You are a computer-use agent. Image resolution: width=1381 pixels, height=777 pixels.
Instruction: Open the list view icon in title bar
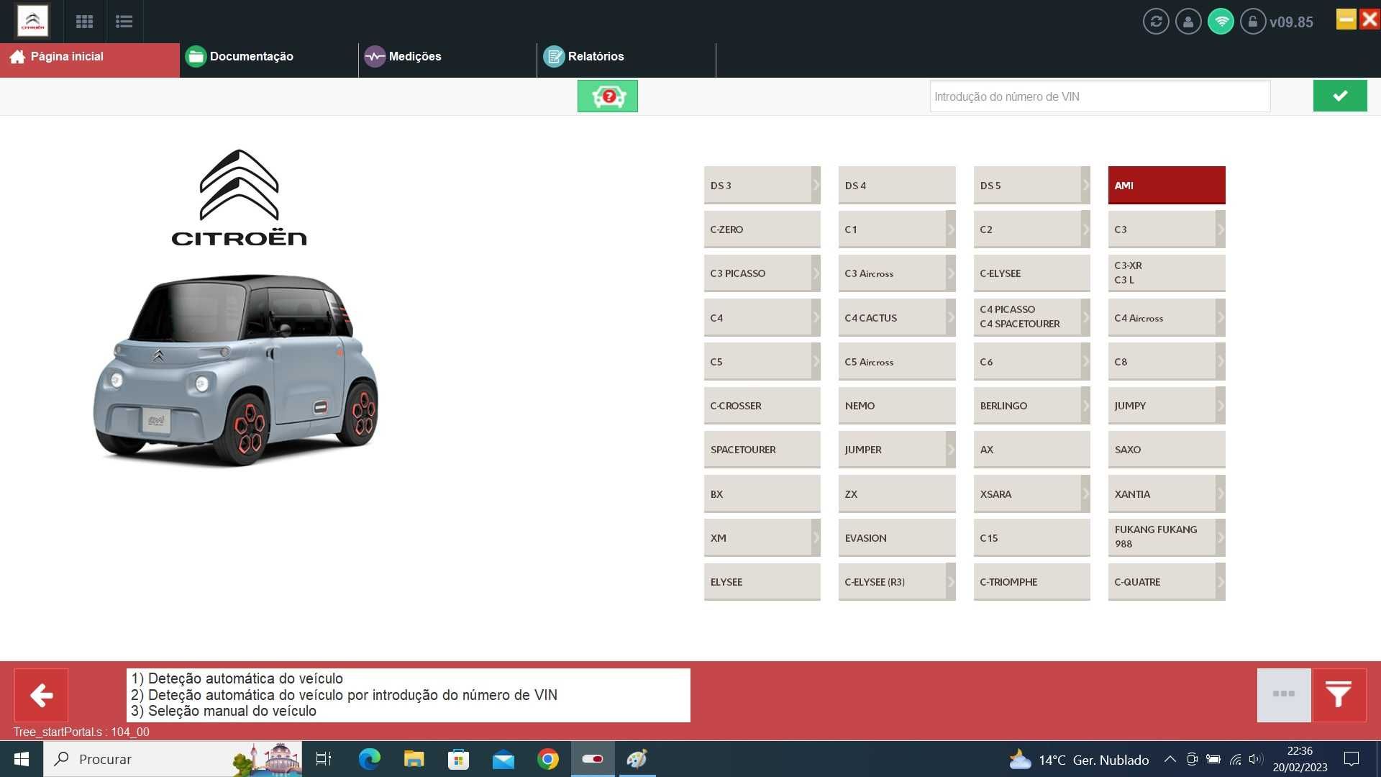pos(124,22)
